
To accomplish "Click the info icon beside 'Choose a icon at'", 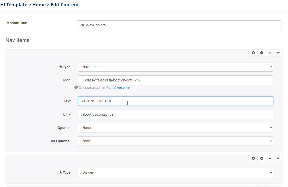I will pyautogui.click(x=76, y=87).
